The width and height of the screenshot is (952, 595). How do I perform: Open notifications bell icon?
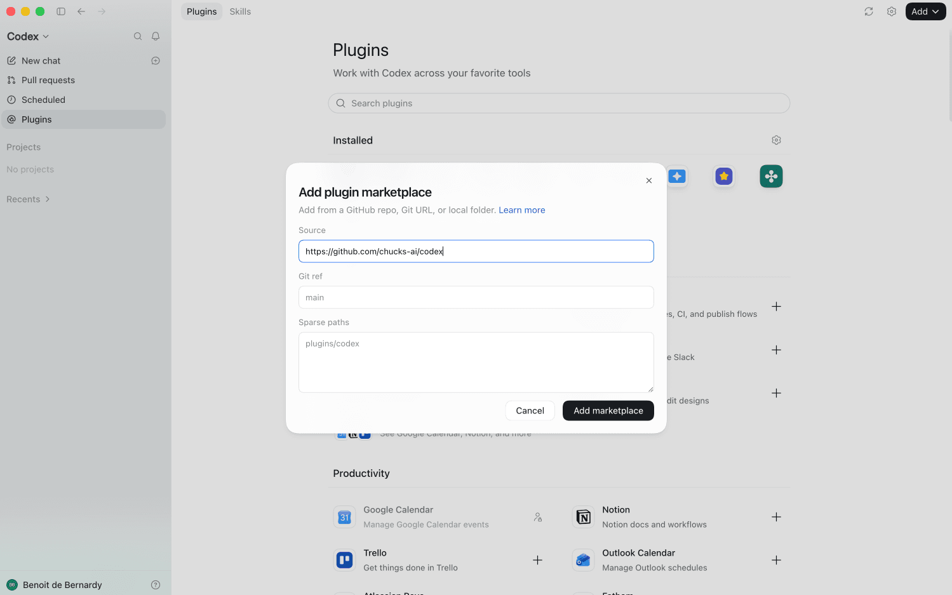pos(156,36)
